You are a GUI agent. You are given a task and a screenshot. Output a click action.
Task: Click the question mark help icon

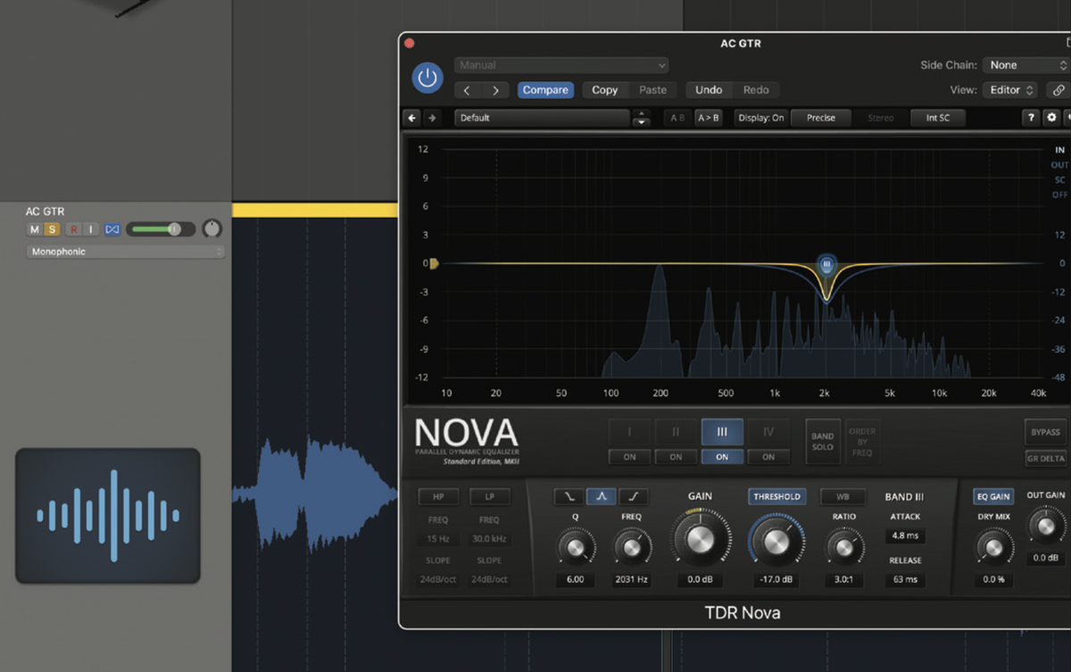pyautogui.click(x=1031, y=117)
